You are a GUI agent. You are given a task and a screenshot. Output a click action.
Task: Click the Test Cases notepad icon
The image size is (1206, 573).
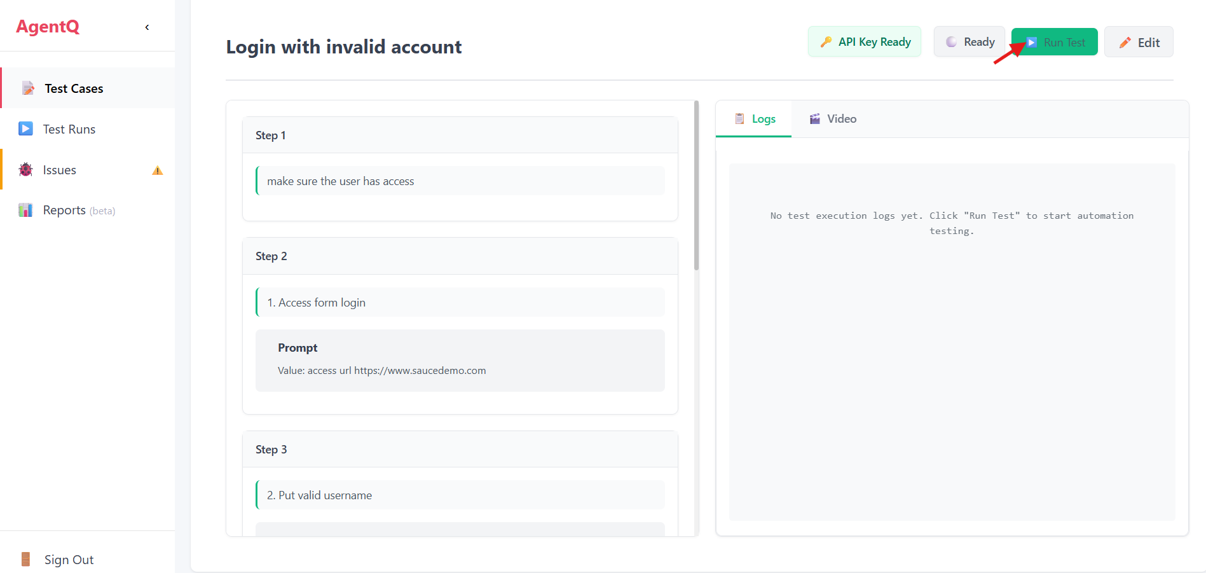28,88
